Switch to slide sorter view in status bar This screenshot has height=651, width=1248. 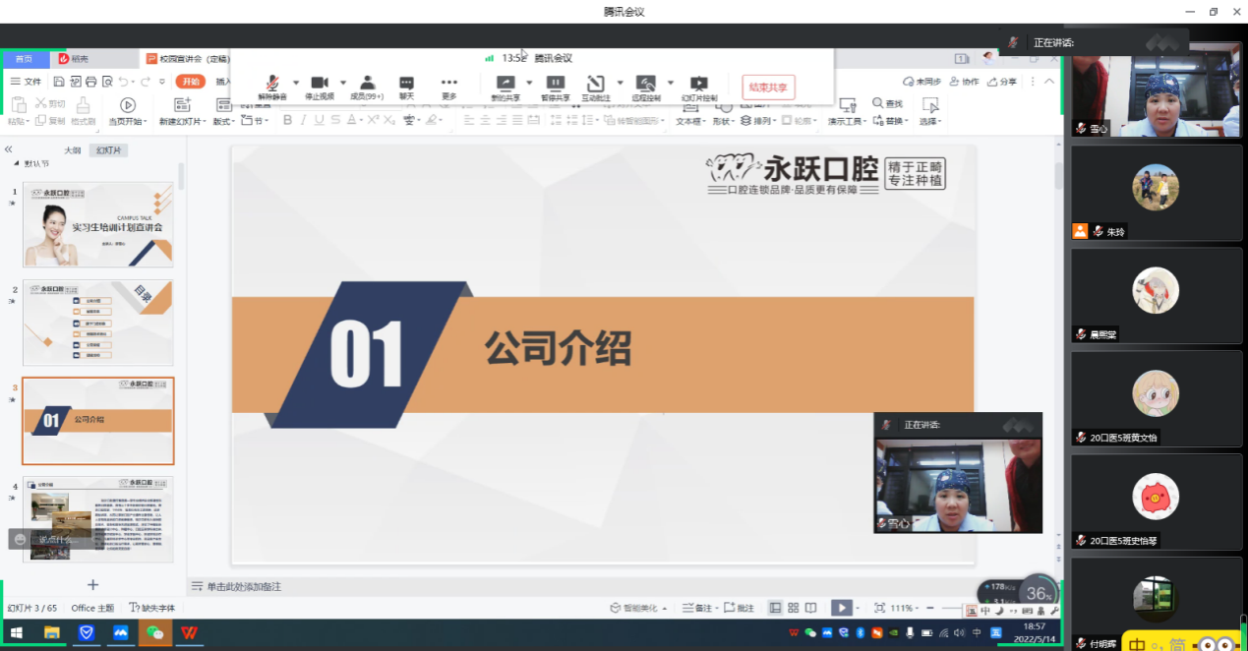click(793, 608)
